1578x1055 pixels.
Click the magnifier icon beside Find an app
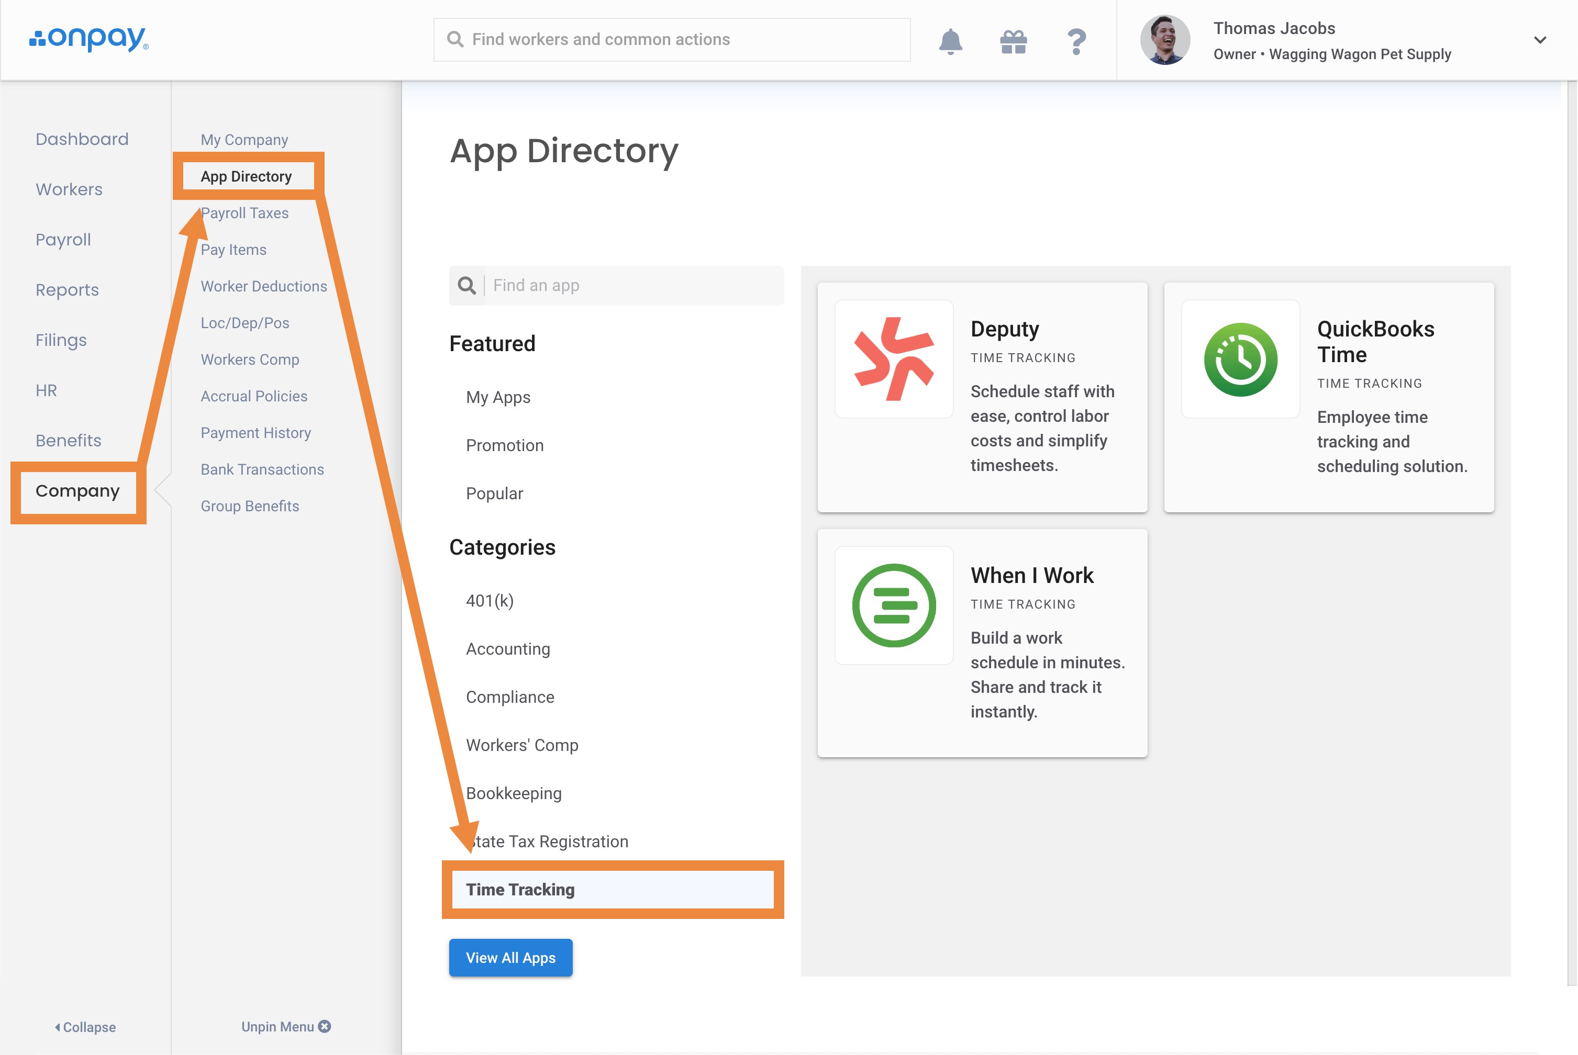point(466,285)
